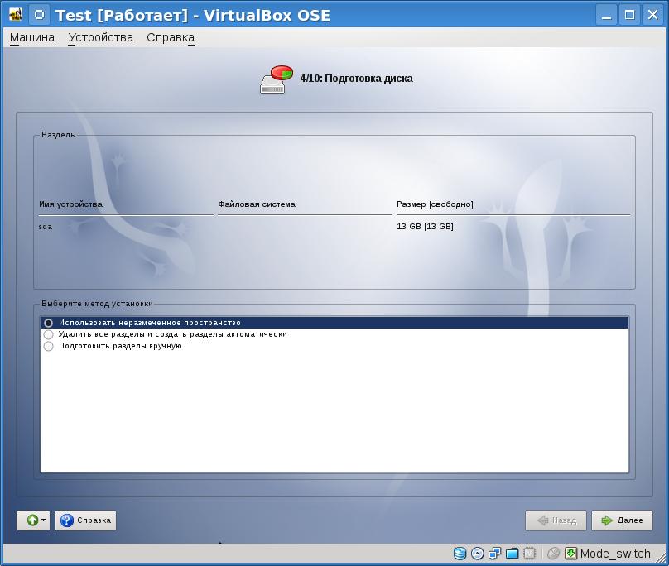Open the green arrow dropdown button
669x566 pixels.
[33, 520]
